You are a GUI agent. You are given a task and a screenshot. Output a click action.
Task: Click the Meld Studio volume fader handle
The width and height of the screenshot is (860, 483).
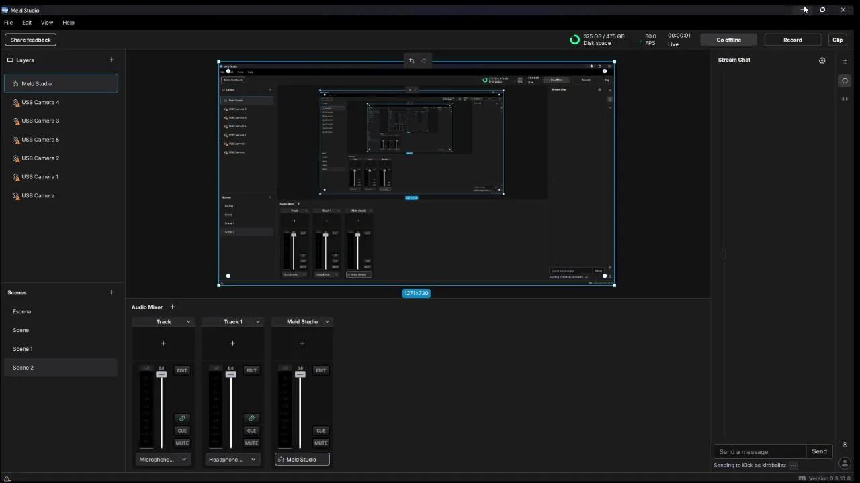point(300,374)
